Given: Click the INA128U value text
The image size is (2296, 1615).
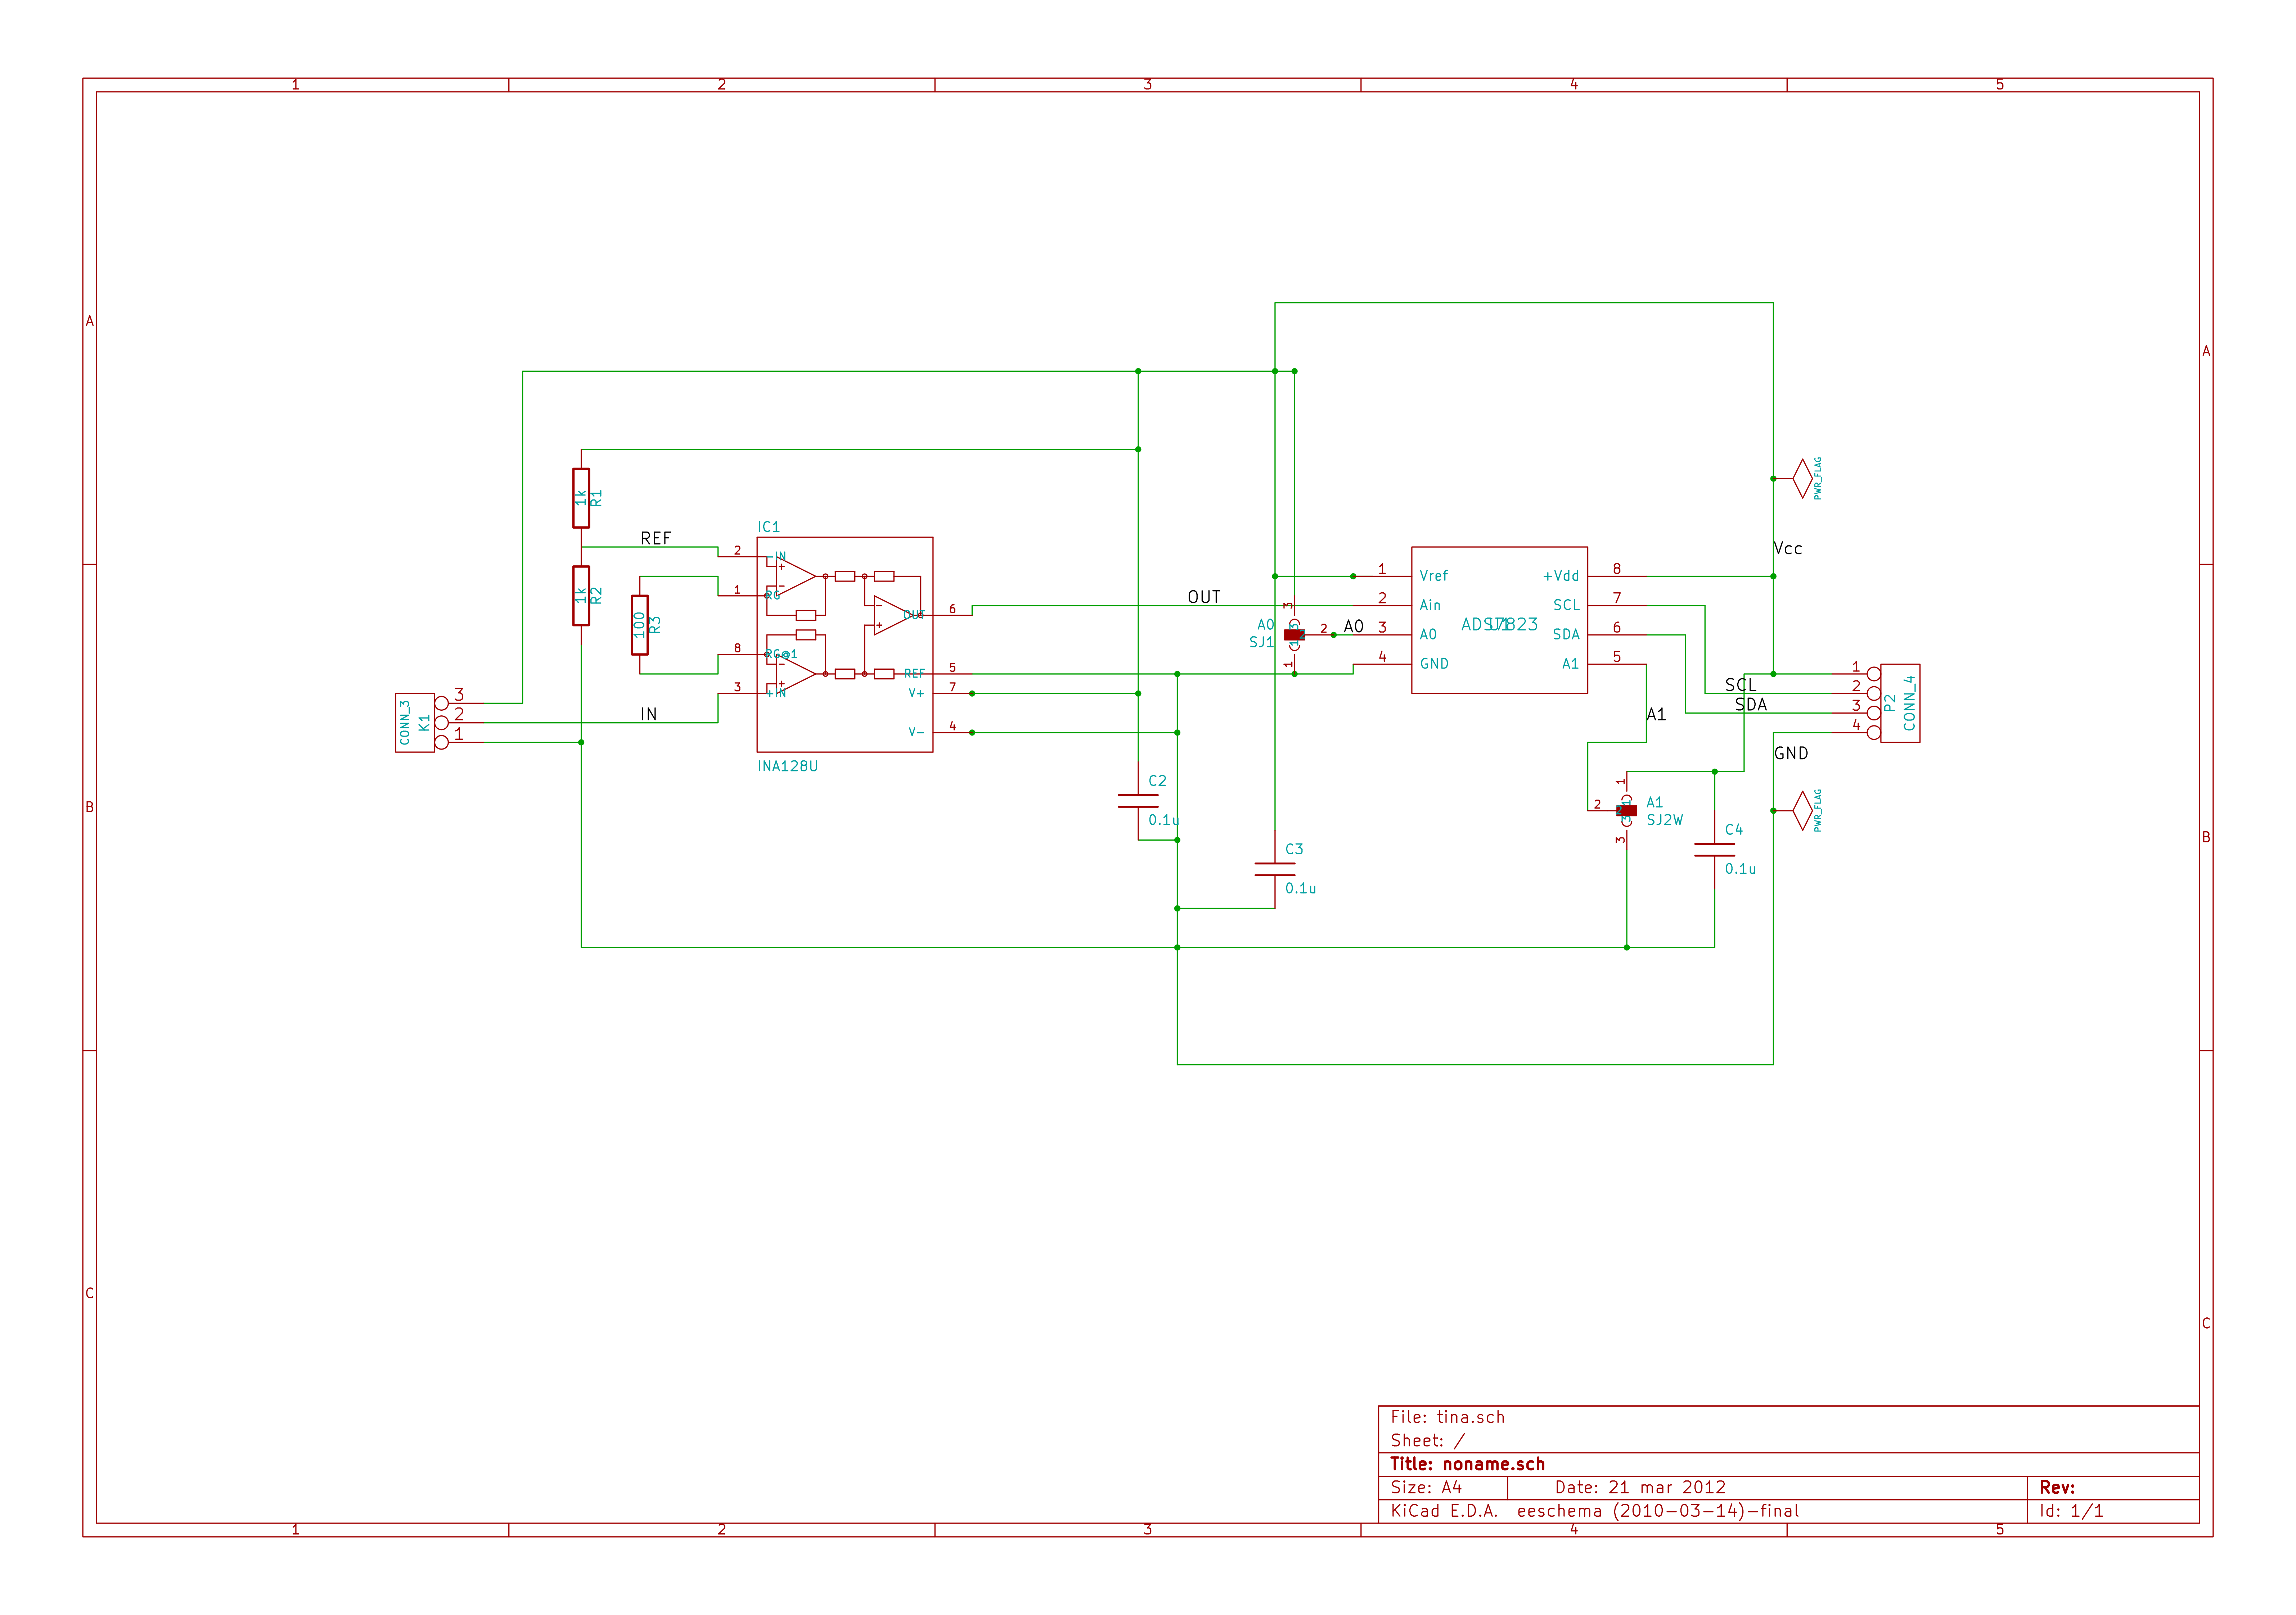Looking at the screenshot, I should tap(788, 766).
